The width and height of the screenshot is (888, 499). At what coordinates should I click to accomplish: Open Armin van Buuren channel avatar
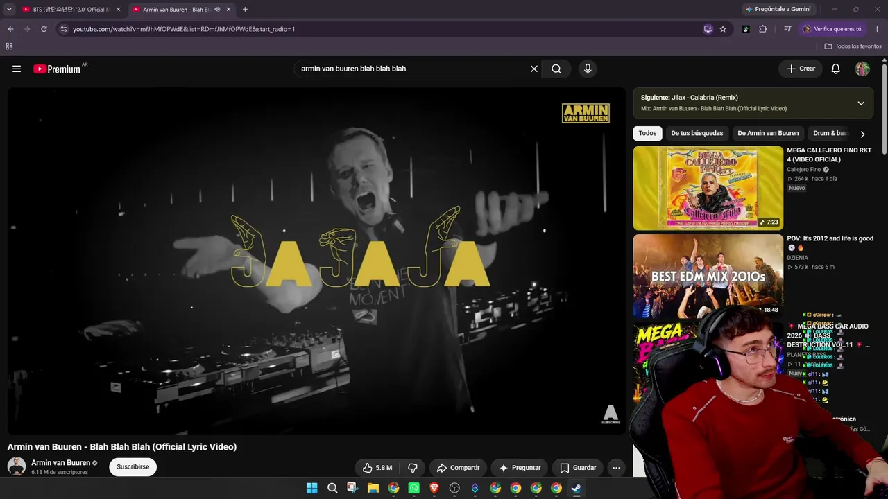coord(17,466)
